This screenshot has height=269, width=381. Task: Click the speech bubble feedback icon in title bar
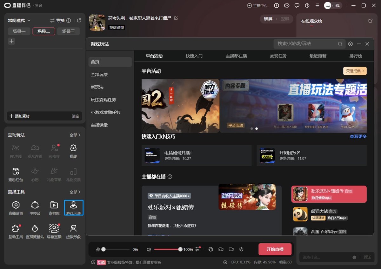[x=297, y=5]
